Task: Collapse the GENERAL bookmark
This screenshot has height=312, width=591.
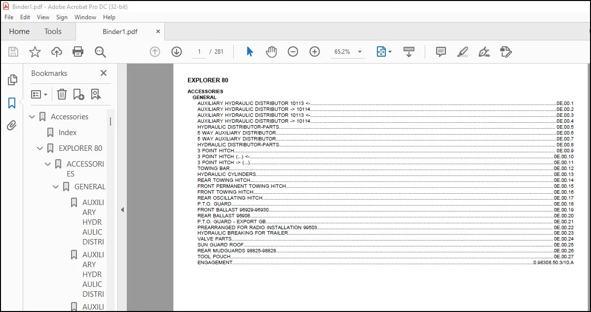Action: click(x=56, y=187)
